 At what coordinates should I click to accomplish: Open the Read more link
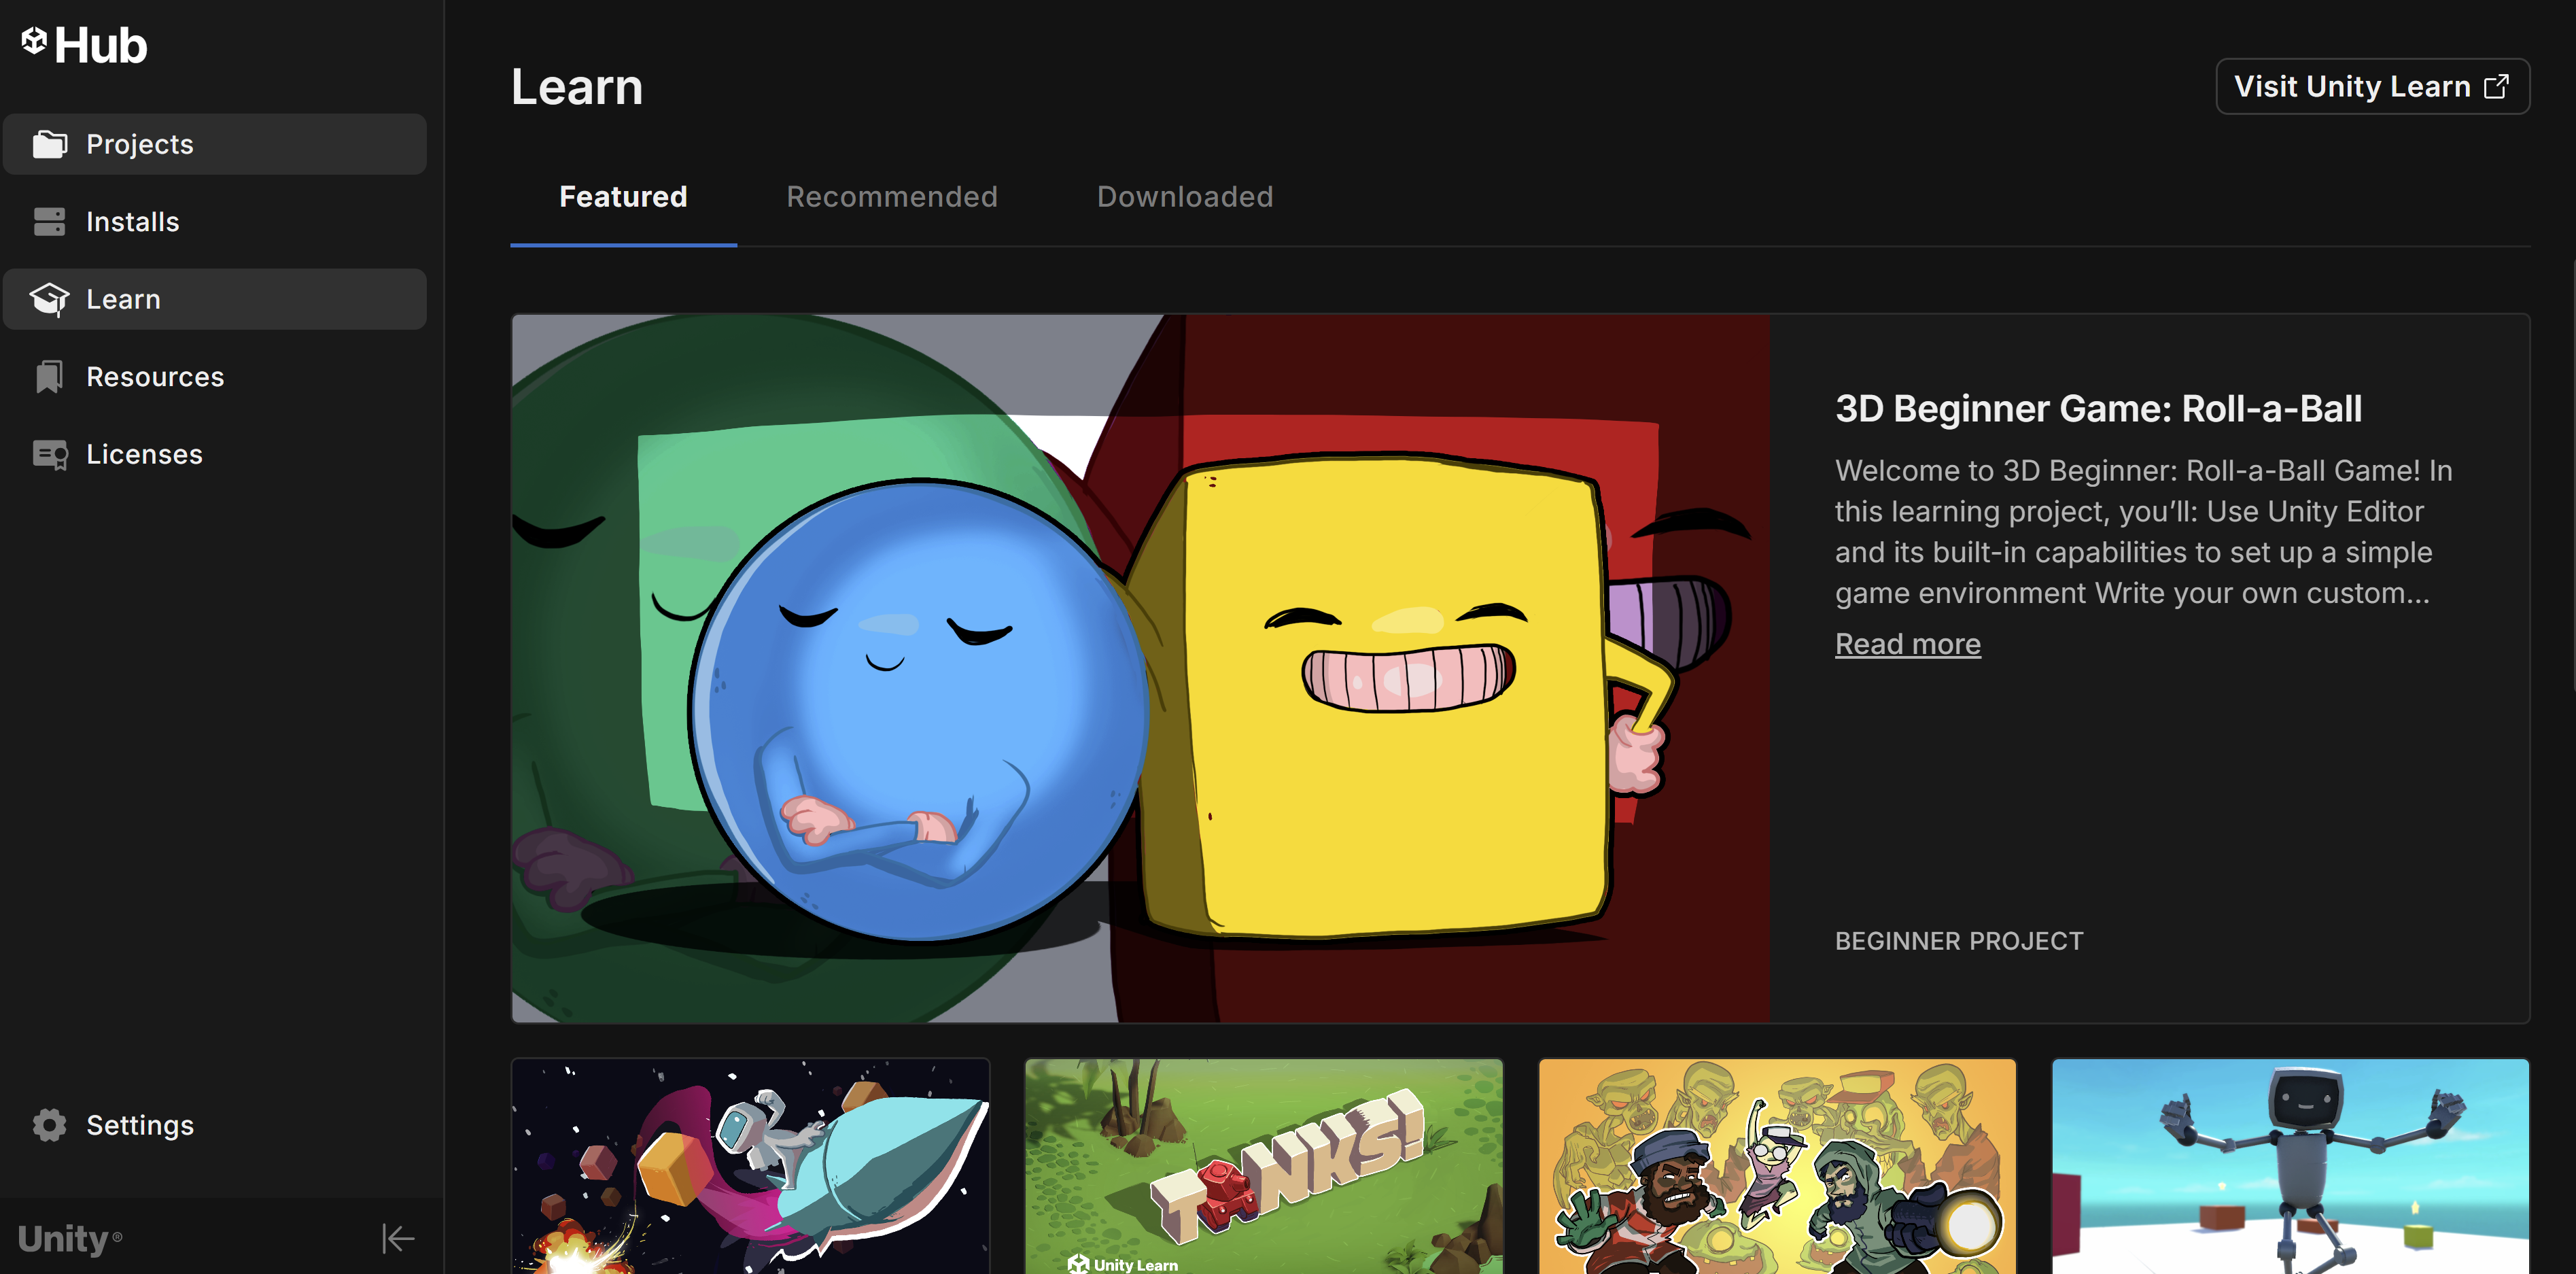1907,644
